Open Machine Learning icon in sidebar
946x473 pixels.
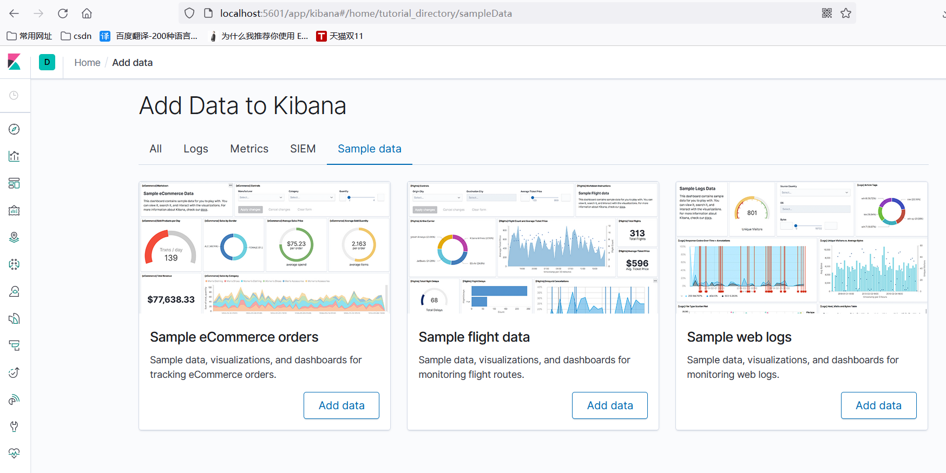pos(14,264)
